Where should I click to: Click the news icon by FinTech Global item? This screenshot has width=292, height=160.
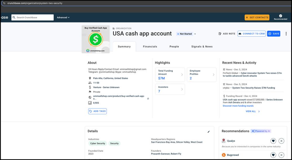(x=224, y=70)
